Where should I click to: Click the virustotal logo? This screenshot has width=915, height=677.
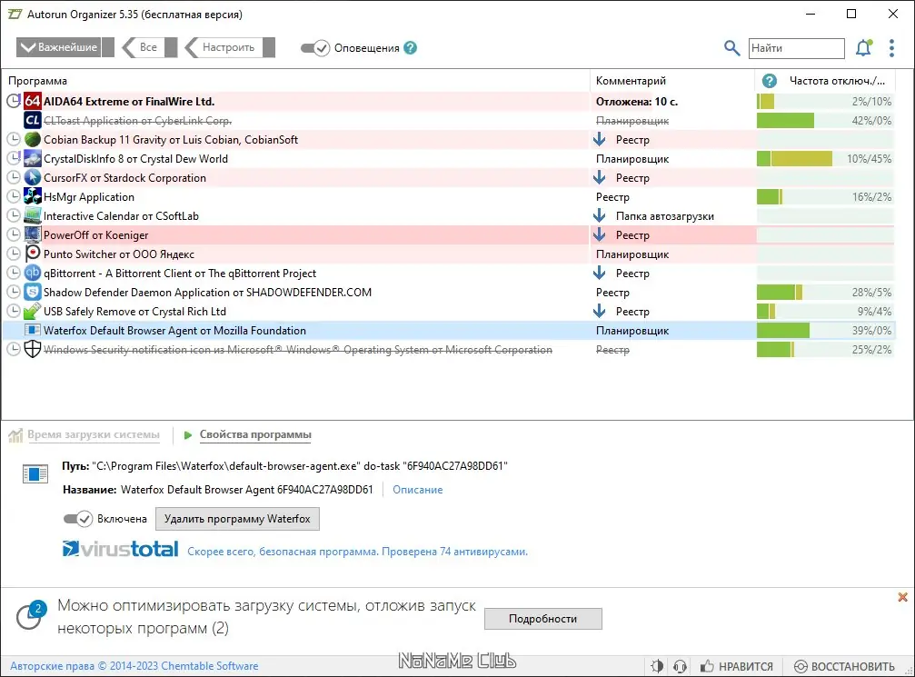pyautogui.click(x=120, y=549)
